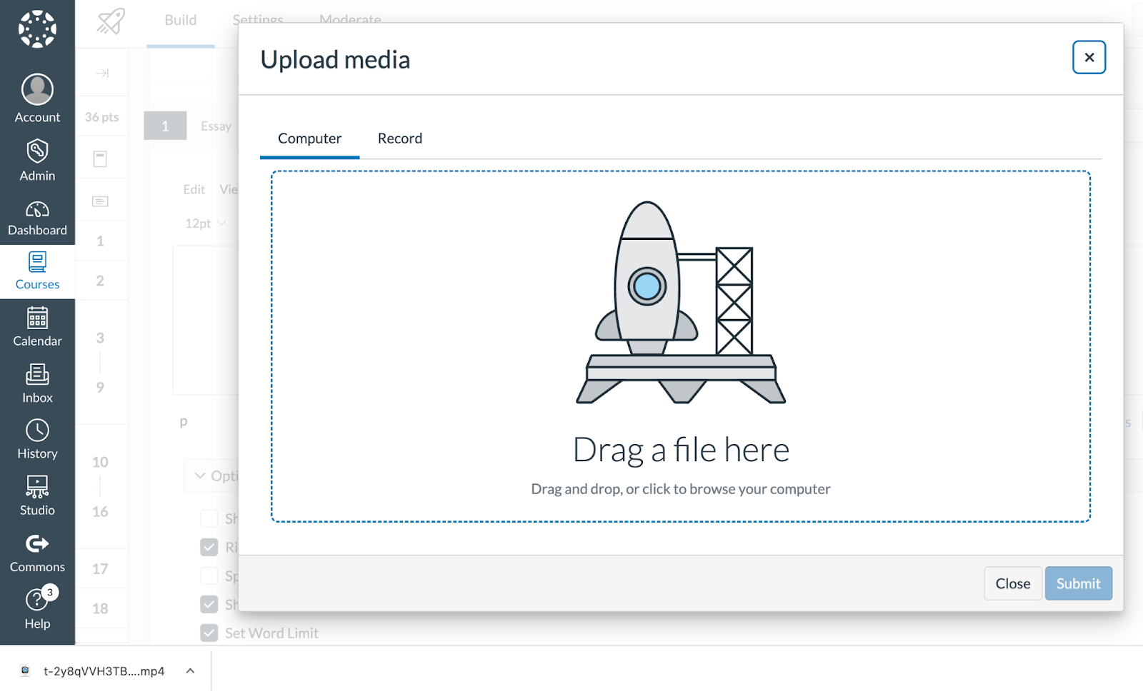Click the file drop zone to browse

pos(681,346)
